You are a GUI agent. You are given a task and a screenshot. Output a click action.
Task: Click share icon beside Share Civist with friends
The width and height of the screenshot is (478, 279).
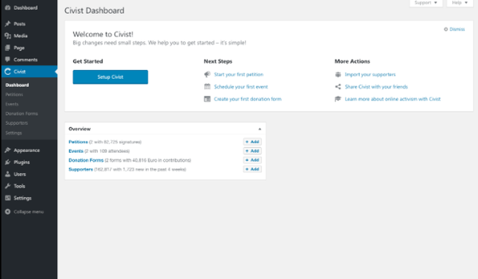338,87
